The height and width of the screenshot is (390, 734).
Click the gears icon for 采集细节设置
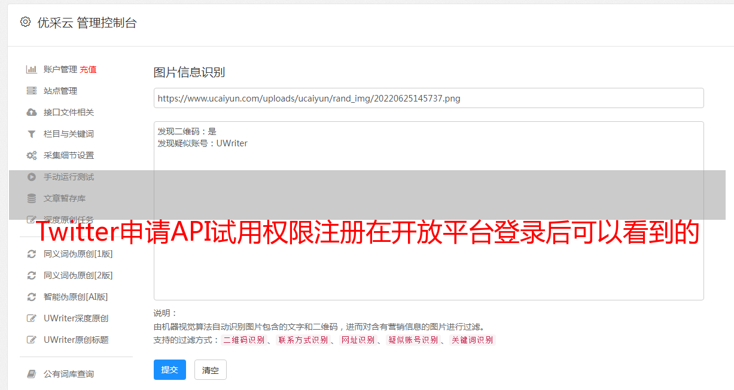click(32, 155)
